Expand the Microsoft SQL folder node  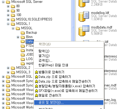[x=3, y=77]
